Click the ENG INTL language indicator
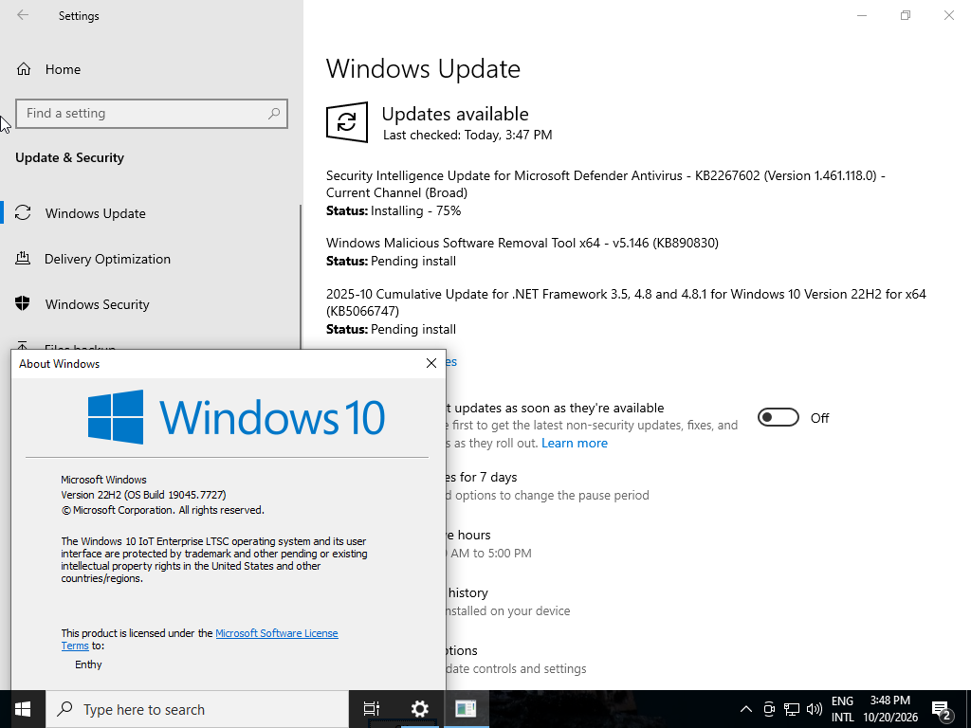Viewport: 971px width, 728px height. [x=842, y=709]
